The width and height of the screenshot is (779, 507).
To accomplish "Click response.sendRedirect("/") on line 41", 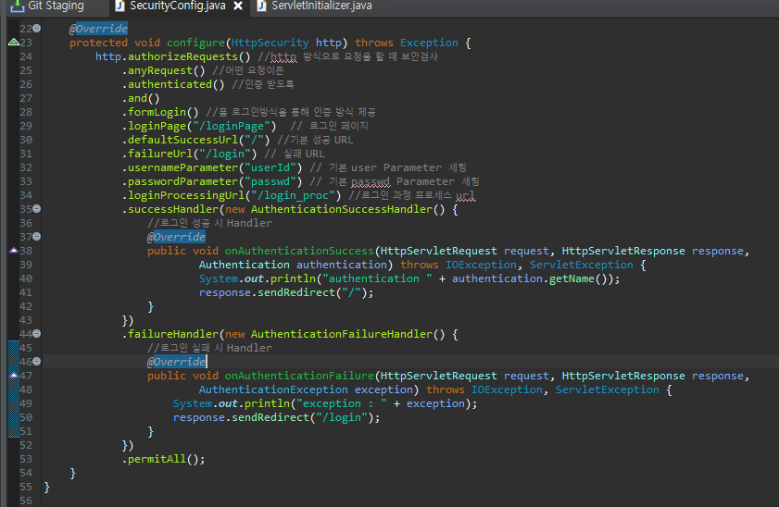I will (x=283, y=293).
